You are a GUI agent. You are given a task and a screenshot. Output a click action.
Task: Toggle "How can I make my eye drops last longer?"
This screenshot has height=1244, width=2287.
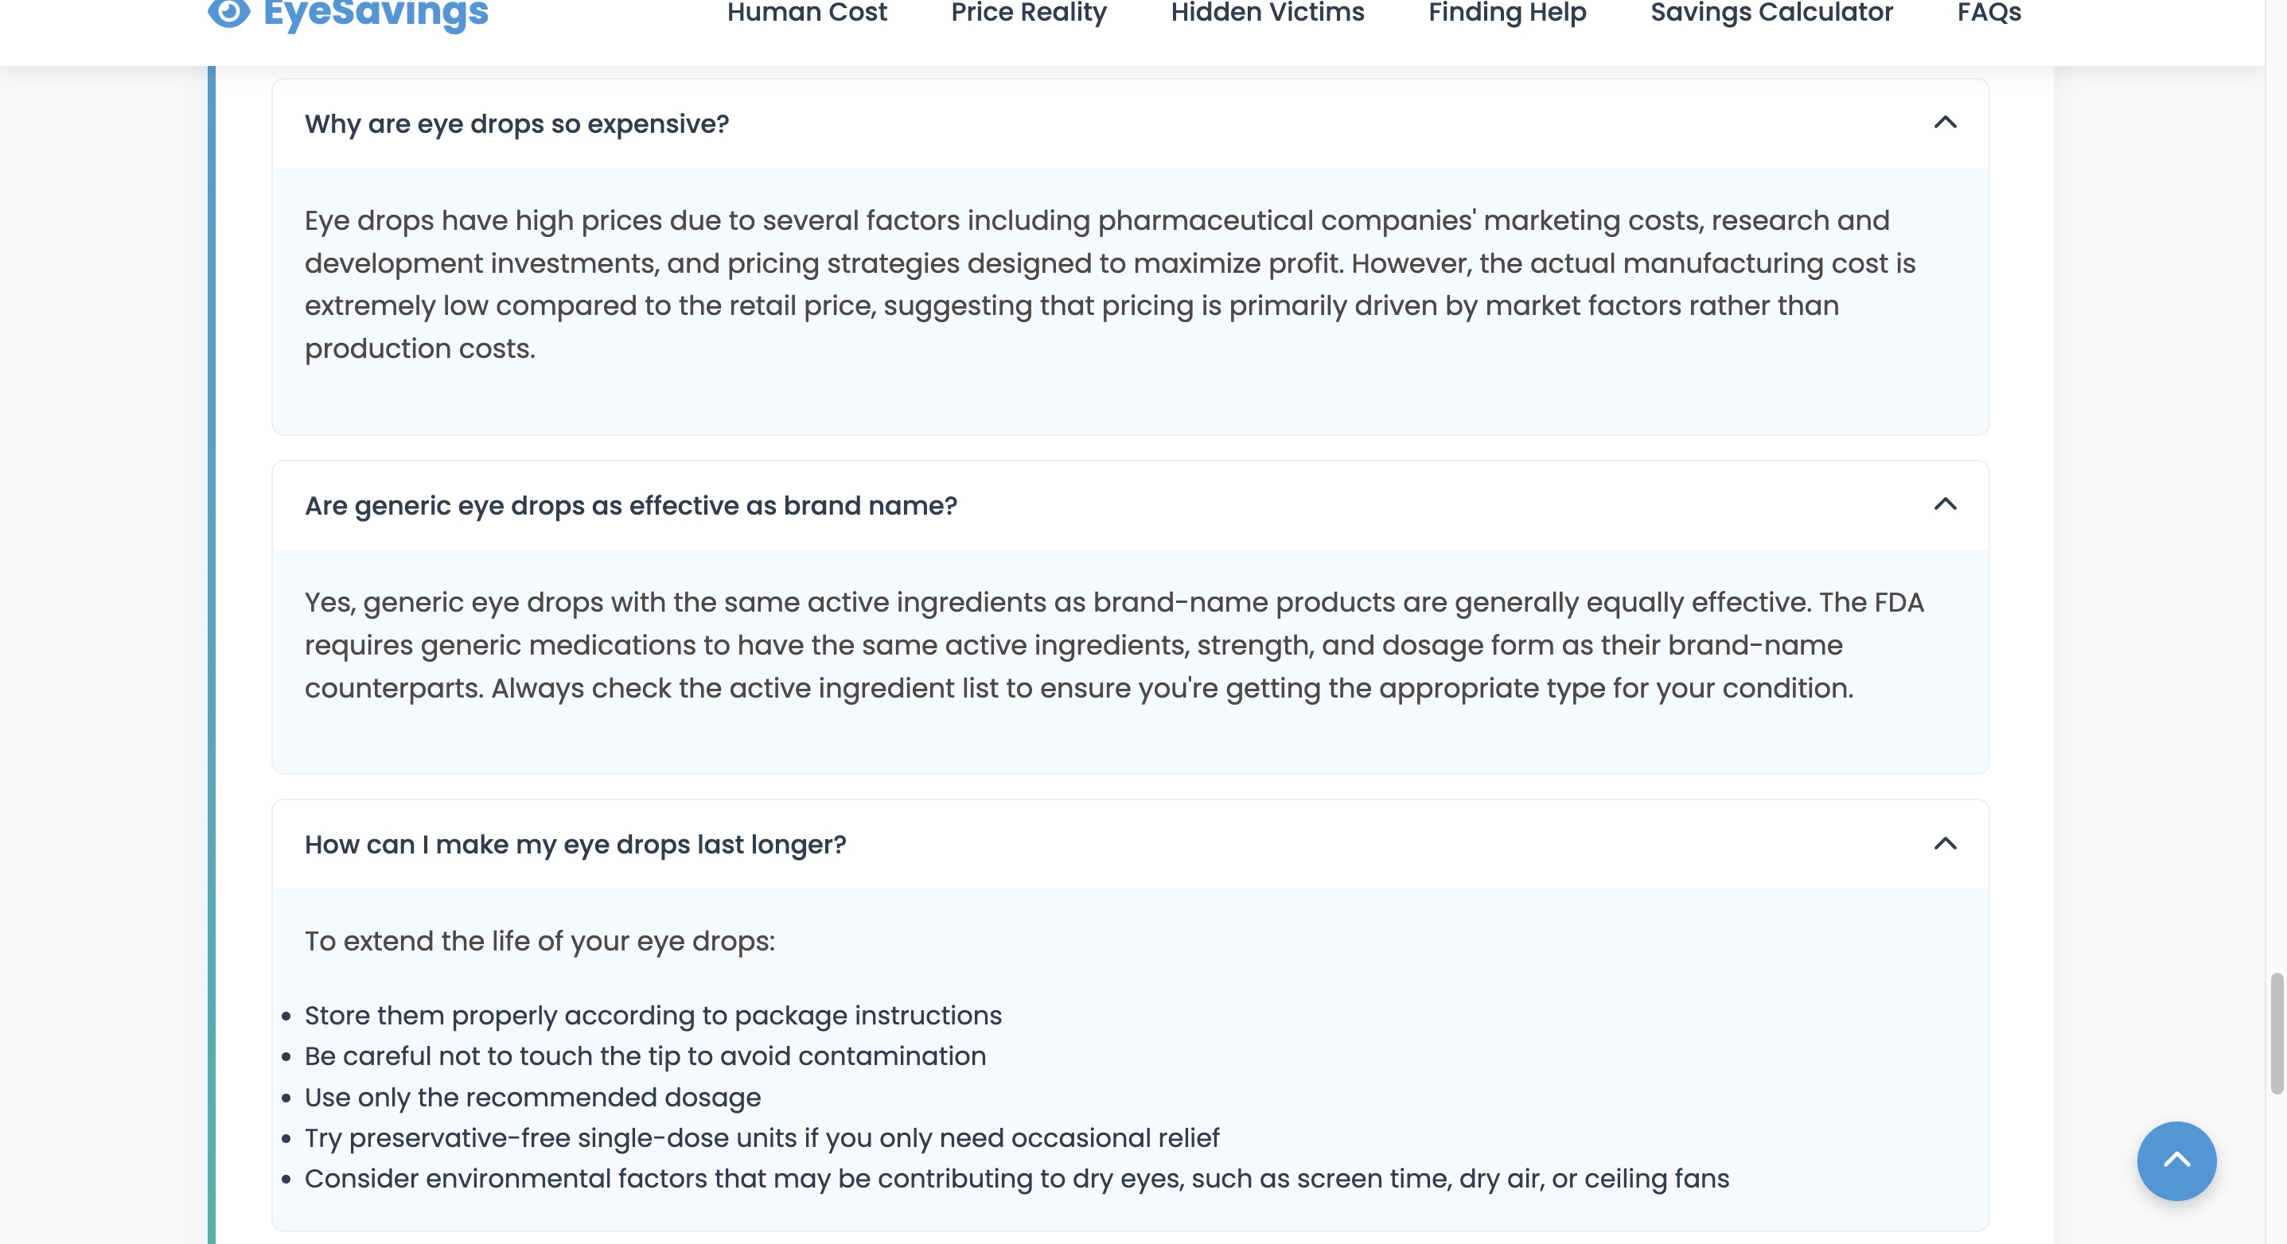[575, 845]
